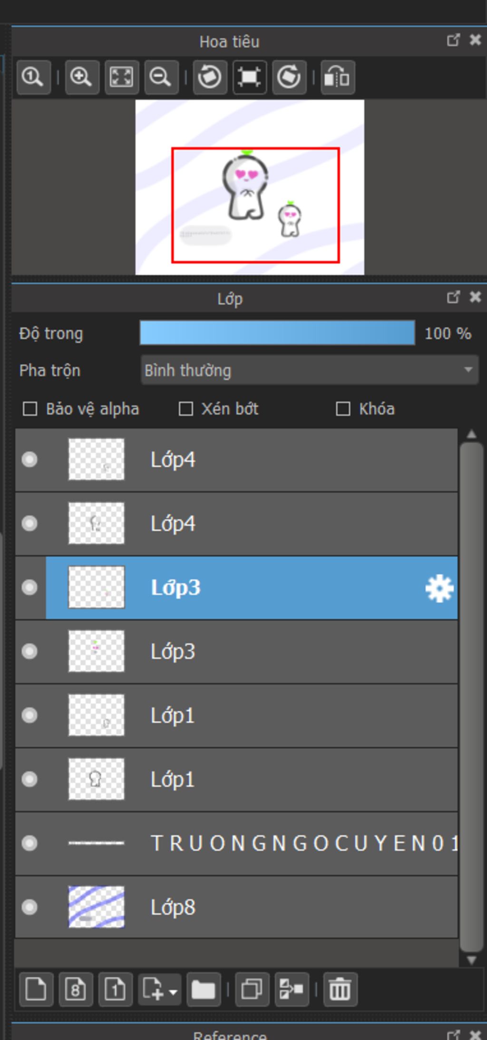
Task: Open settings gear of selected Lớp3 layer
Action: pos(439,588)
